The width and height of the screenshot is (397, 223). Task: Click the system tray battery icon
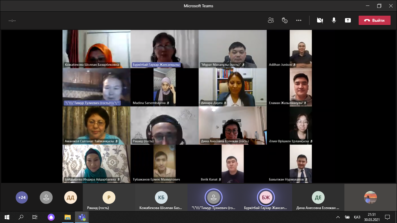[347, 217]
